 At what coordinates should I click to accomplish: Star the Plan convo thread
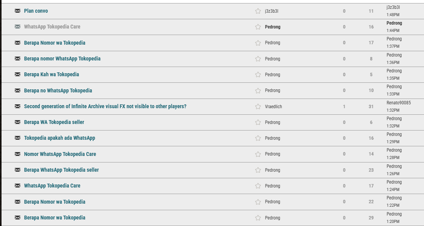coord(258,11)
